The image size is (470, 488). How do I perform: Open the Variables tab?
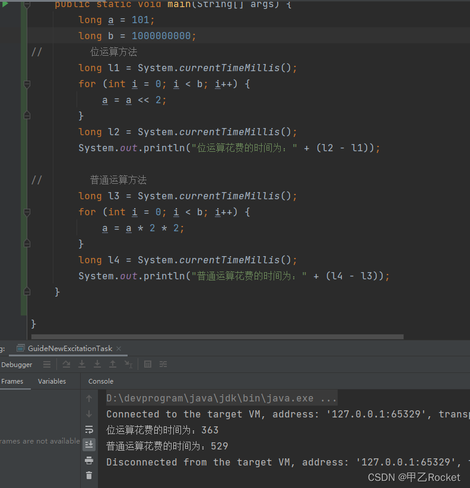click(x=52, y=381)
